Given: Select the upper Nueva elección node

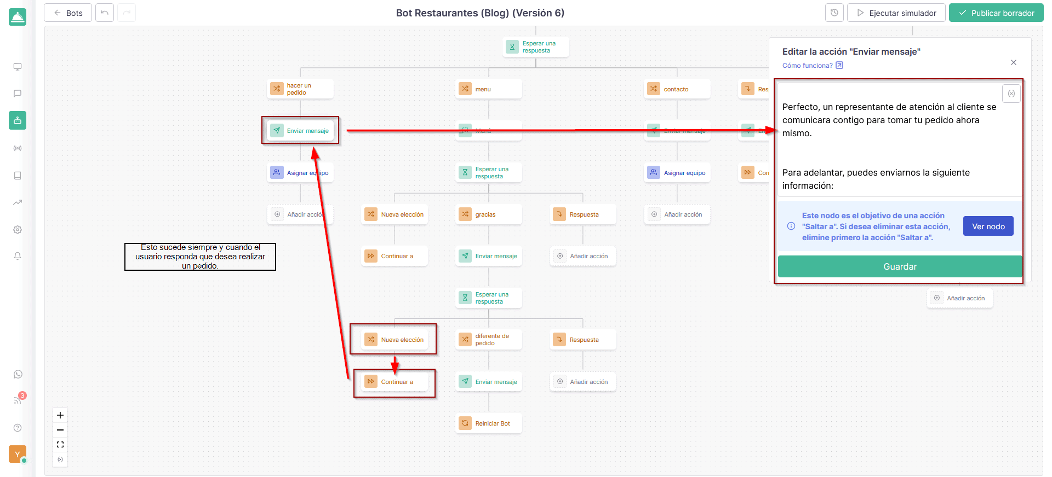Looking at the screenshot, I should coord(395,214).
